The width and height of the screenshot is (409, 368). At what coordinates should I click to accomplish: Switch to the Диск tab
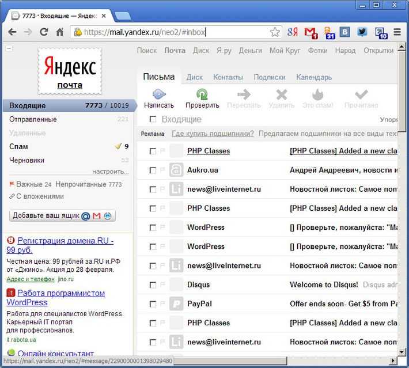tap(195, 77)
